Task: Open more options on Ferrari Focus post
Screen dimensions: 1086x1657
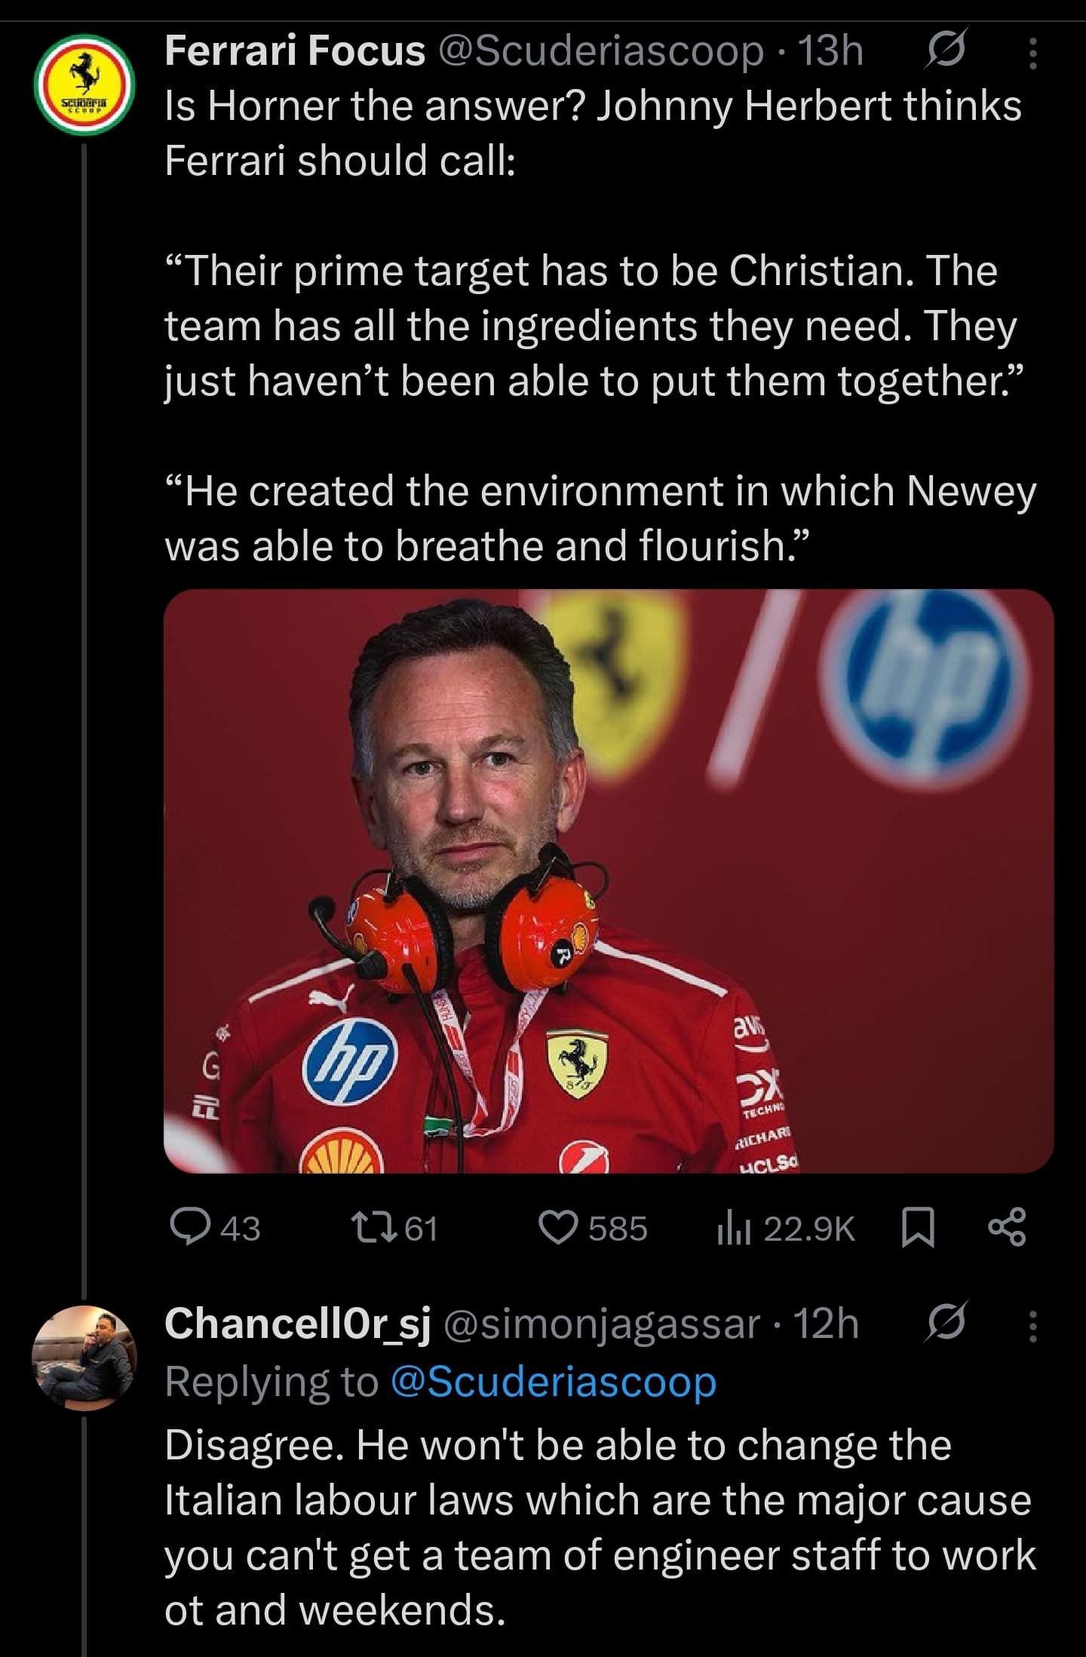Action: (1032, 54)
